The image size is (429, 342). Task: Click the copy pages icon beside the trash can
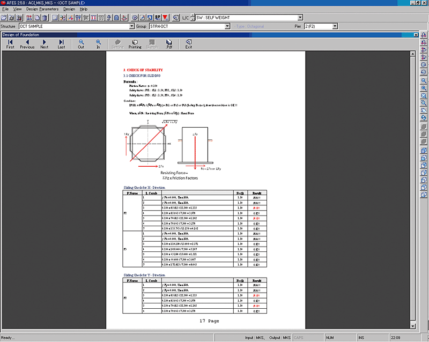tap(37, 18)
